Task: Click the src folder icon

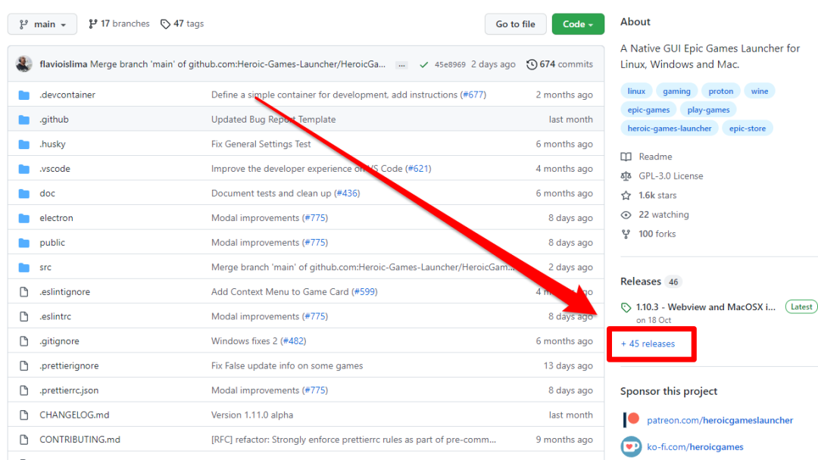Action: tap(24, 267)
